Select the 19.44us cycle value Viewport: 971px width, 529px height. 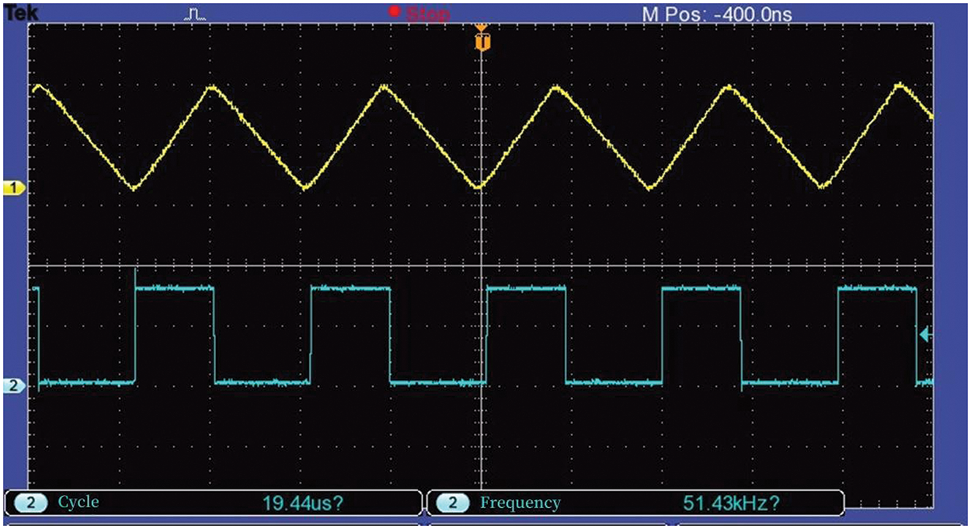pos(303,503)
